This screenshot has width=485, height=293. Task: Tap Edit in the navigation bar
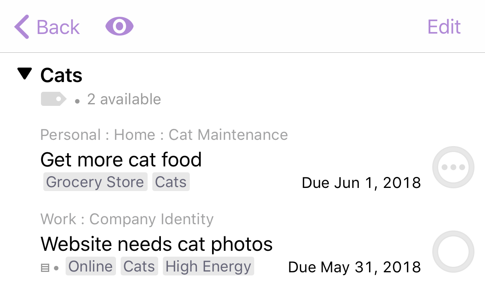coord(444,27)
